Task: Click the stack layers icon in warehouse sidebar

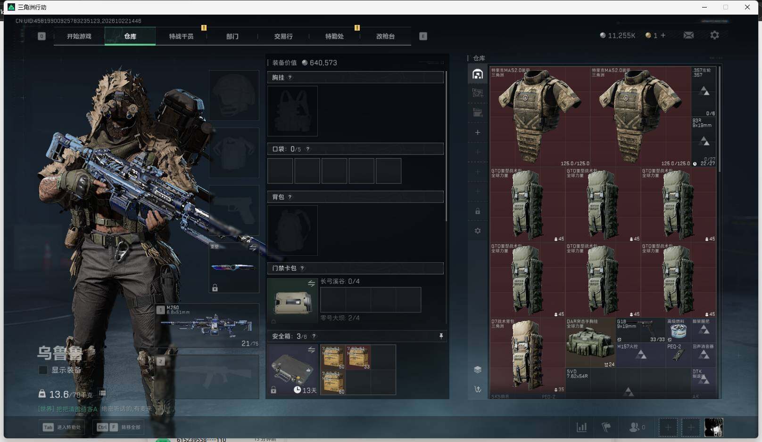Action: [x=478, y=370]
